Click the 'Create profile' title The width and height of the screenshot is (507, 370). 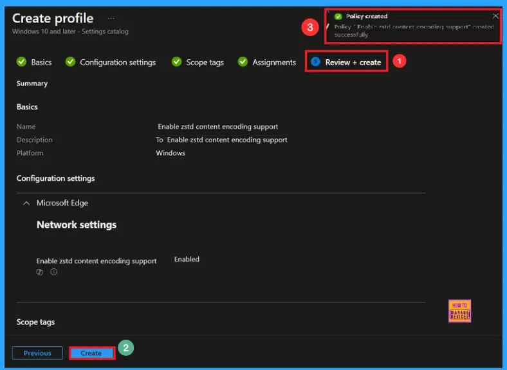pos(53,19)
